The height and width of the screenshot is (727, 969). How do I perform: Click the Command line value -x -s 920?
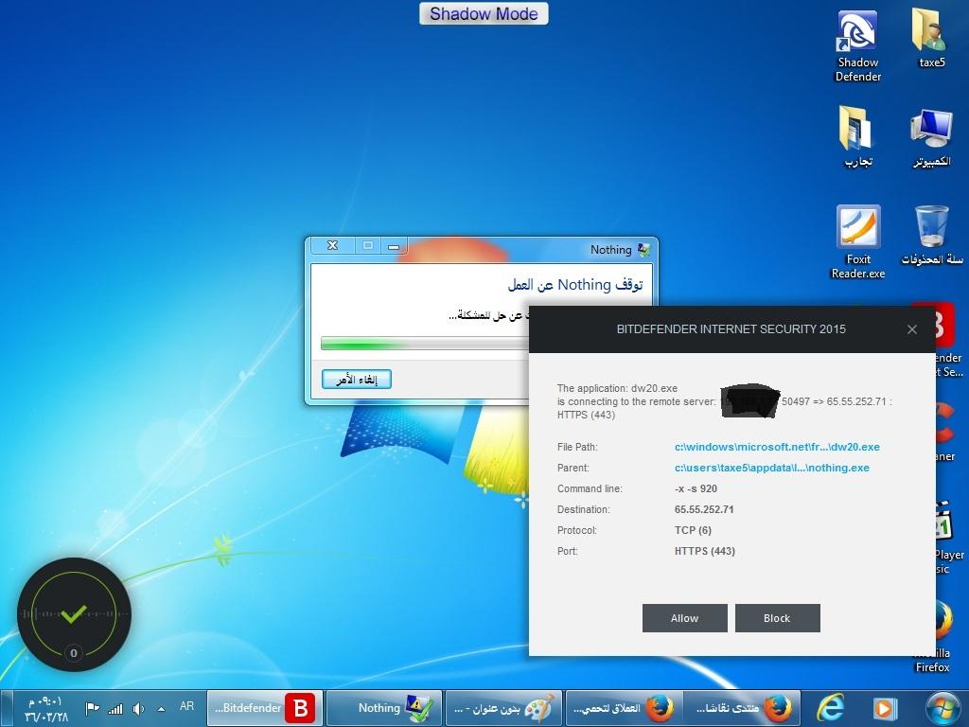click(x=696, y=488)
